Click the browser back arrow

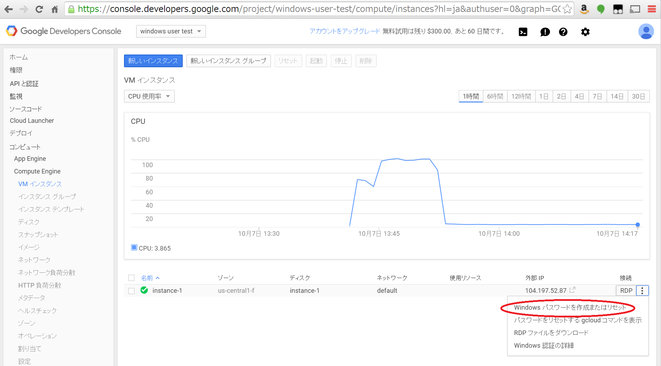8,9
